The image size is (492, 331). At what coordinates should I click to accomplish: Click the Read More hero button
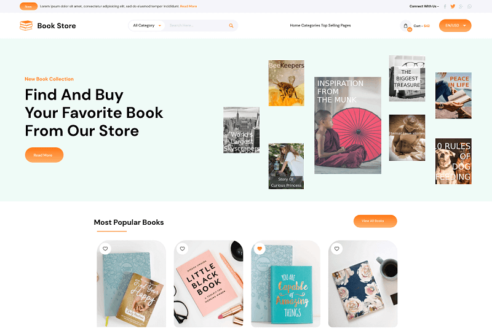tap(44, 155)
